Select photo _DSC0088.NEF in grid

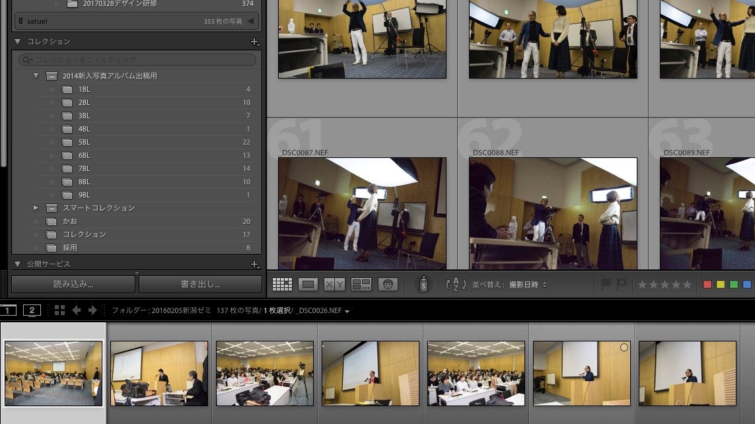553,213
